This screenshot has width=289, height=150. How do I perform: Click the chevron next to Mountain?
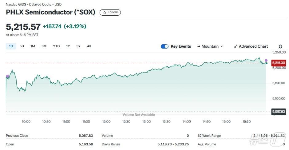222,46
